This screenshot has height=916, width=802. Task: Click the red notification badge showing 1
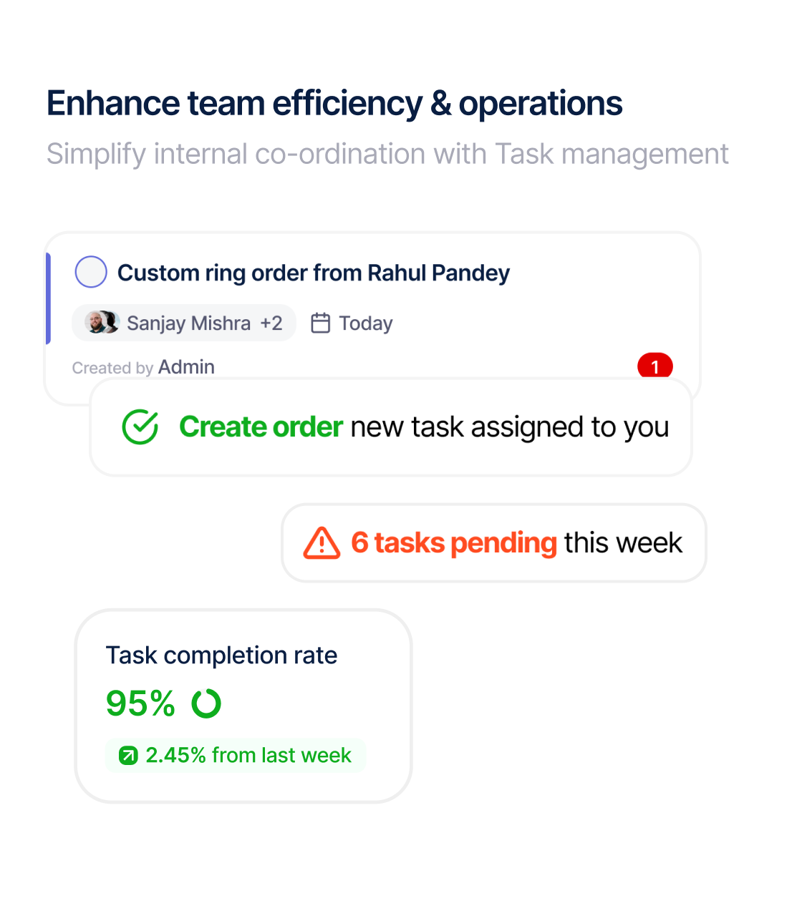[654, 366]
